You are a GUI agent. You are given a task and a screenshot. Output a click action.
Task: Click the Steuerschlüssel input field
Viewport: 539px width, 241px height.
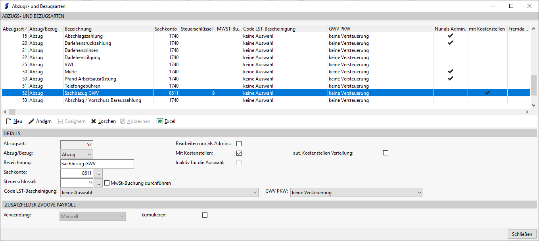pyautogui.click(x=77, y=183)
